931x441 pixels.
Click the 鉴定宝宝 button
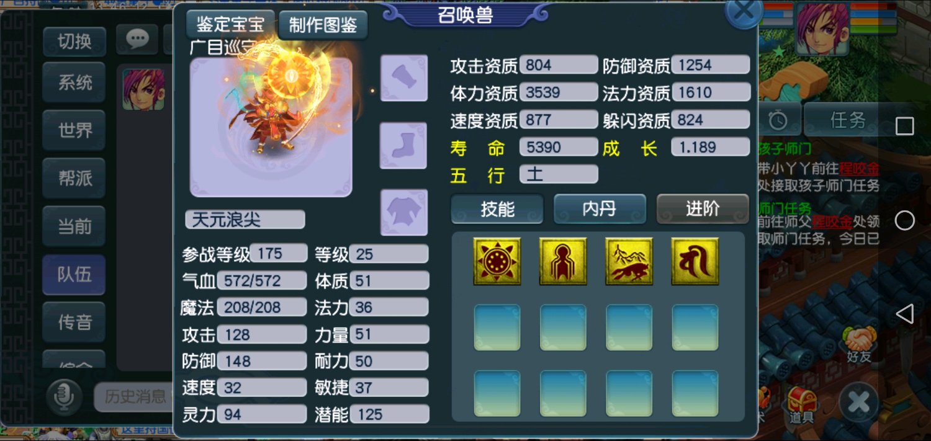(230, 24)
